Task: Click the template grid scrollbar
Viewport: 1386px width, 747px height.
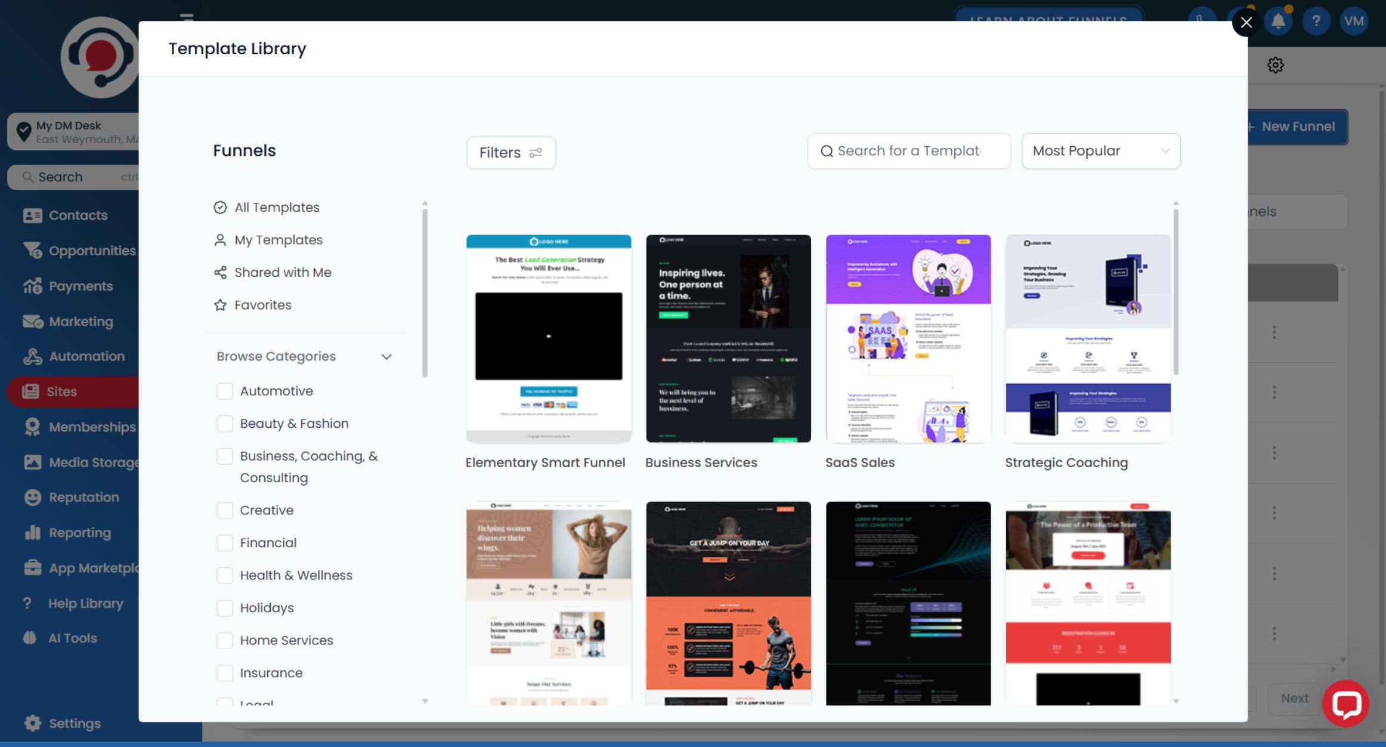Action: [x=1175, y=291]
